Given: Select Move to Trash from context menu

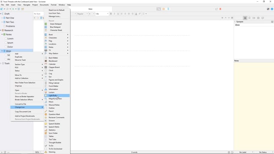Looking at the screenshot, I should click(x=27, y=60).
